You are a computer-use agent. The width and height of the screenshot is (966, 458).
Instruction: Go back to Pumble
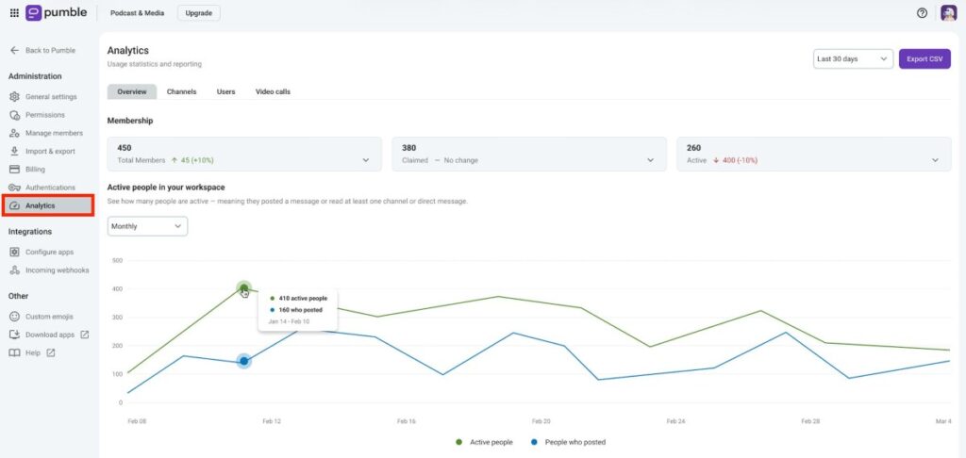pyautogui.click(x=42, y=51)
